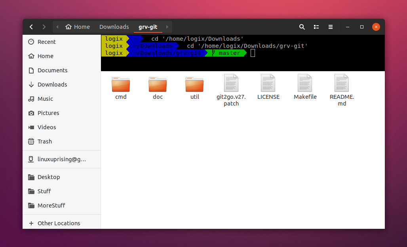Open Other Locations in the sidebar
The width and height of the screenshot is (407, 247).
click(x=62, y=223)
